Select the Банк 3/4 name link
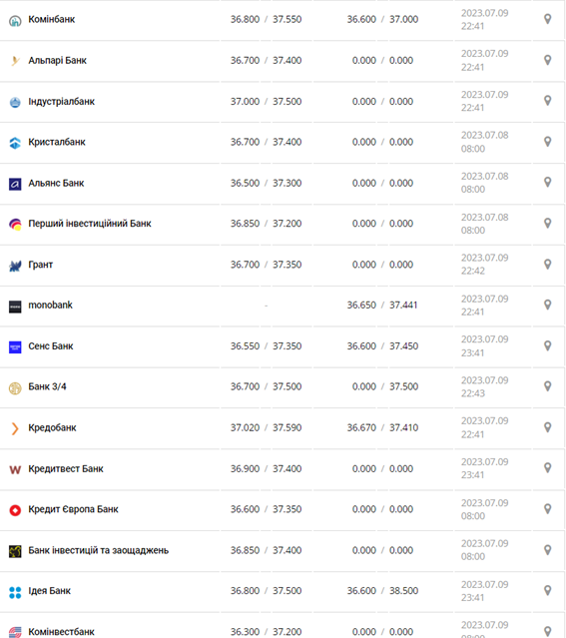This screenshot has height=638, width=566. (x=47, y=386)
